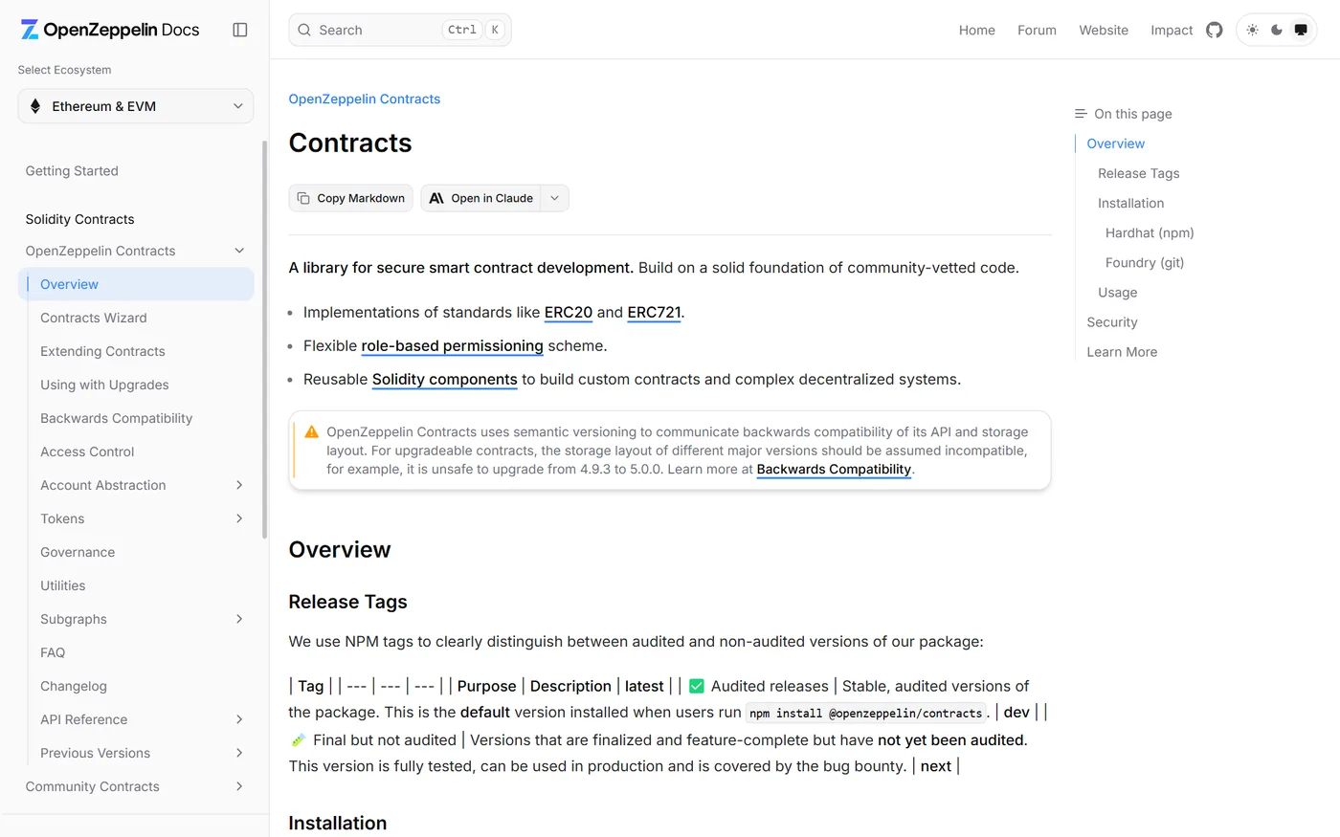Open page in Claude
Viewport: 1340px width, 837px height.
(x=480, y=198)
